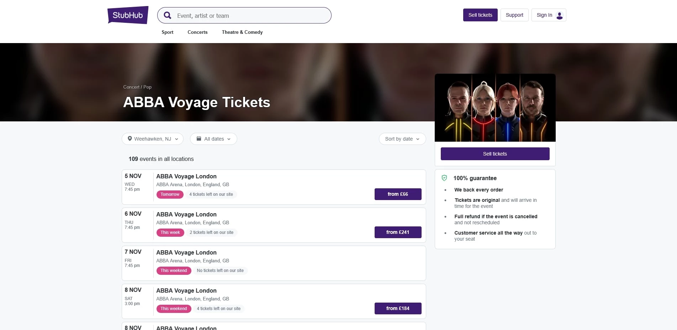Open the Theatre & Comedy category
This screenshot has height=330, width=677.
[x=242, y=32]
